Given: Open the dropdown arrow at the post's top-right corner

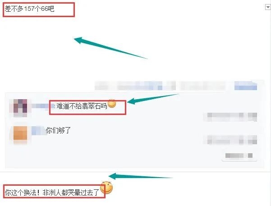Looking at the screenshot, I should click(268, 7).
